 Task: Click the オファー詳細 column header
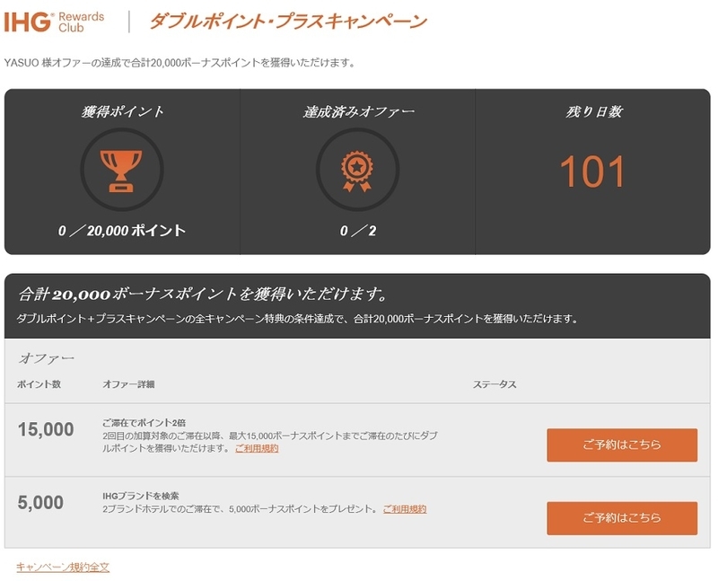pyautogui.click(x=128, y=384)
